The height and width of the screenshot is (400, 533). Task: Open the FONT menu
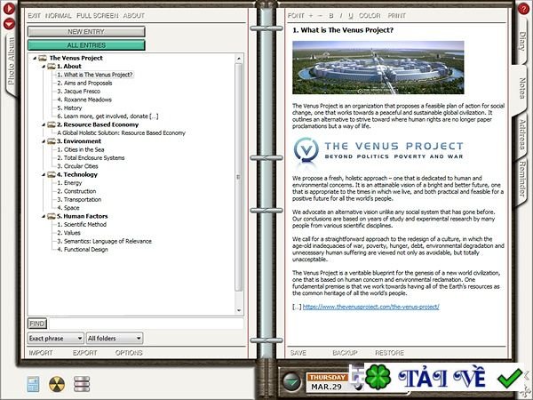pyautogui.click(x=296, y=16)
